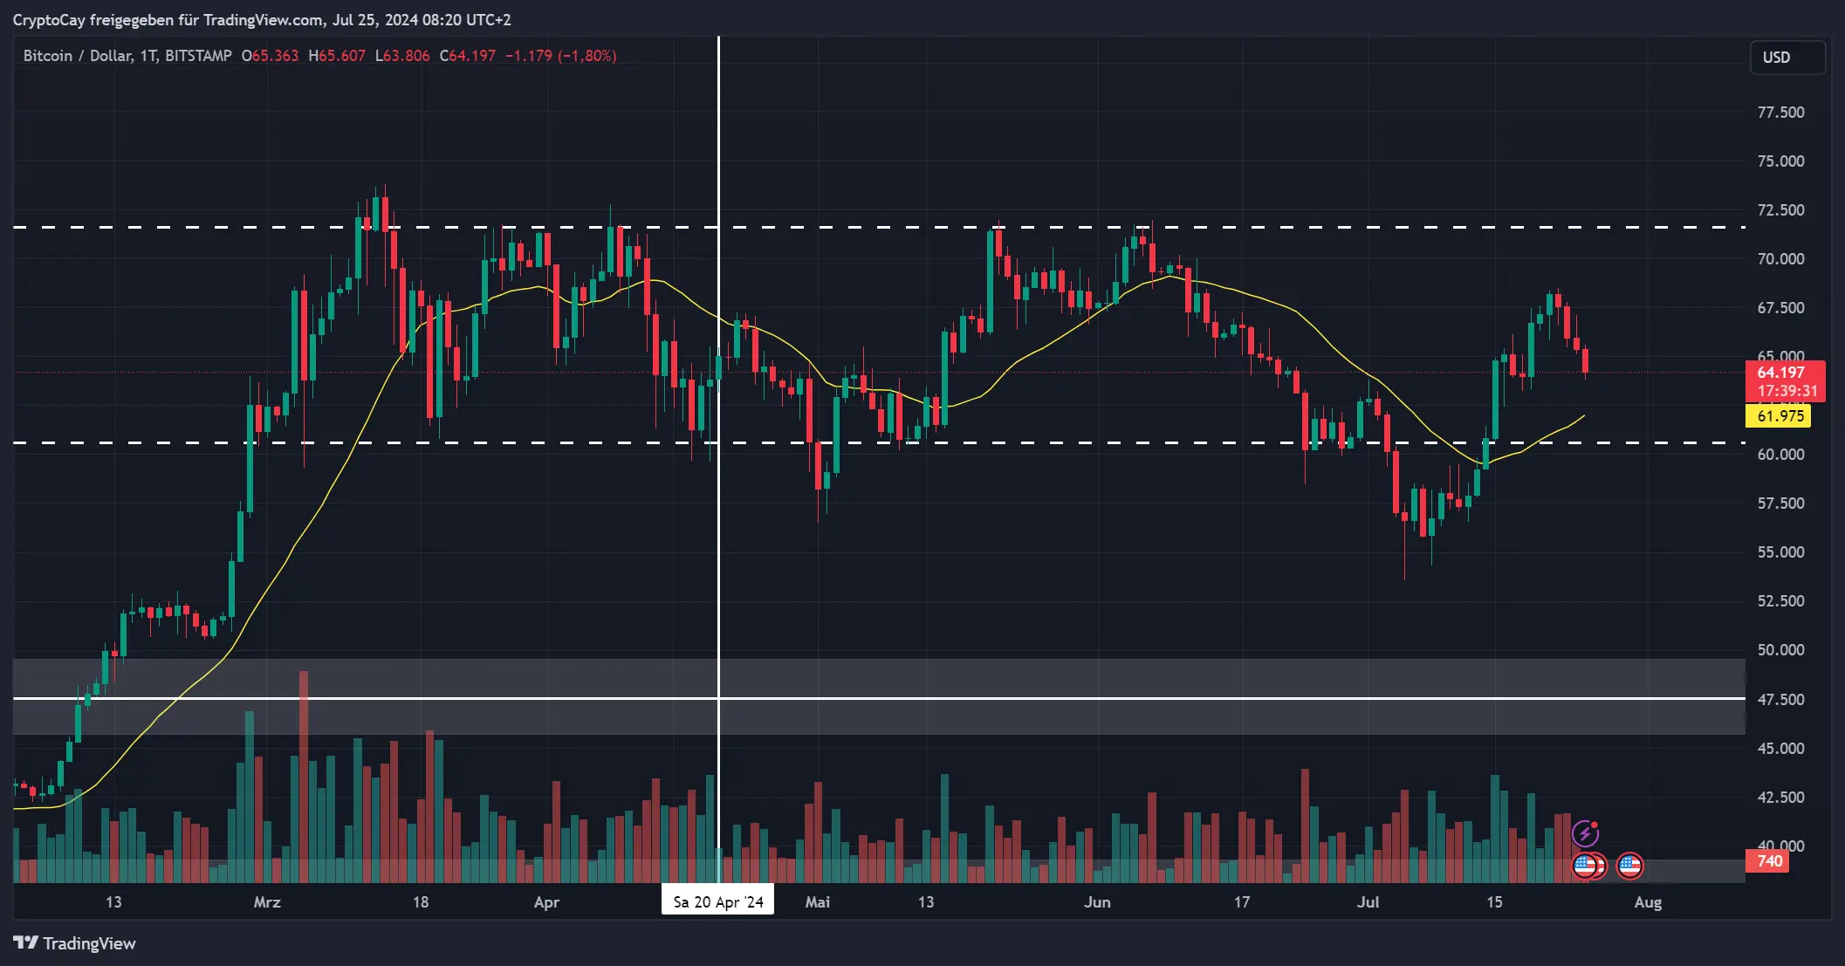
Task: Click the '17' label on the time axis
Action: click(1242, 902)
